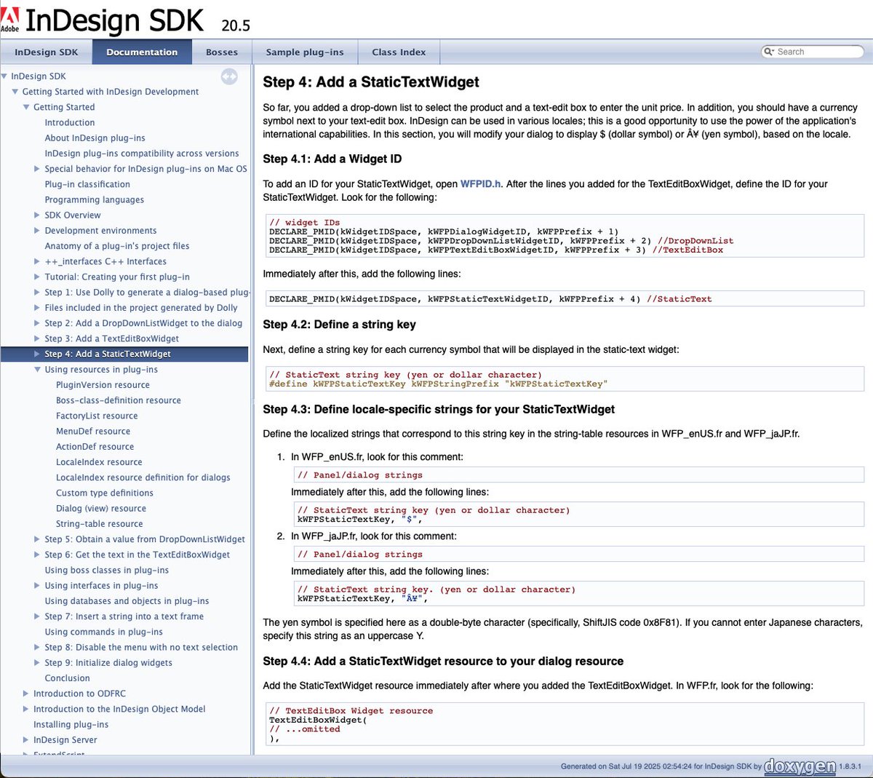Image resolution: width=873 pixels, height=778 pixels.
Task: Expand Step 2: Add a DropDownListWidget node
Action: [37, 323]
